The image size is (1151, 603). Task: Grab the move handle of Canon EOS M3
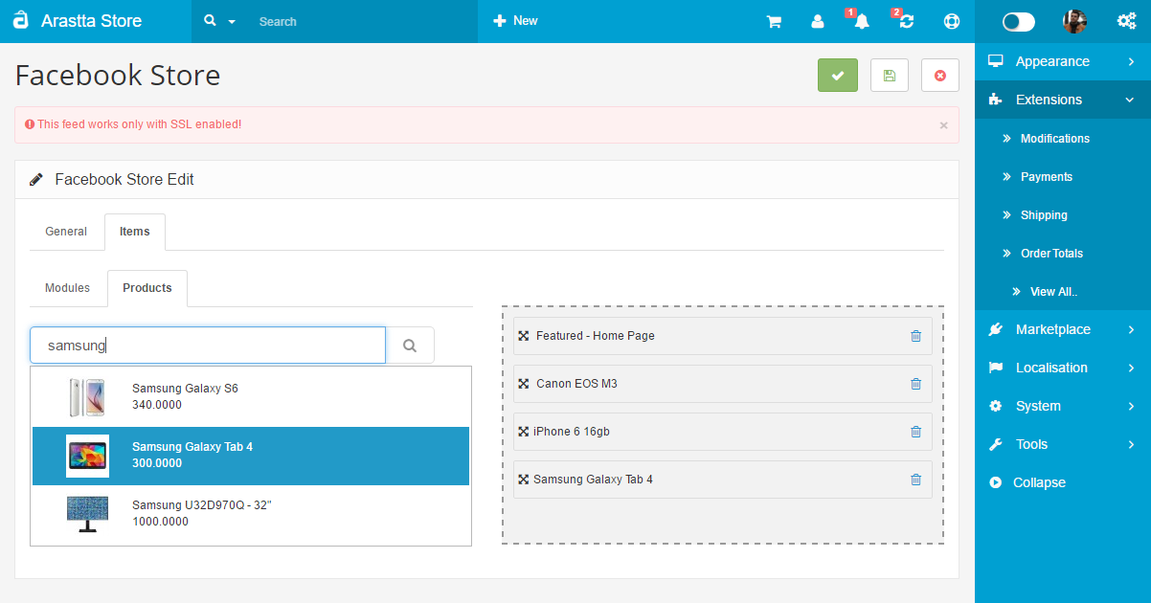[x=524, y=384]
